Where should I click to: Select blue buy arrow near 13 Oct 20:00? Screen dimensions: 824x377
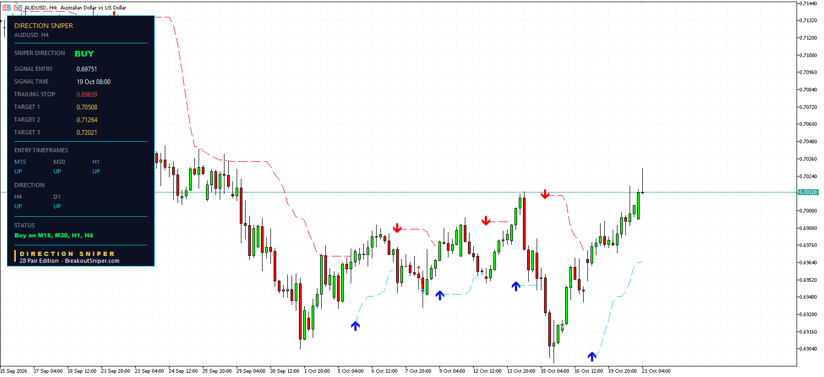[516, 286]
